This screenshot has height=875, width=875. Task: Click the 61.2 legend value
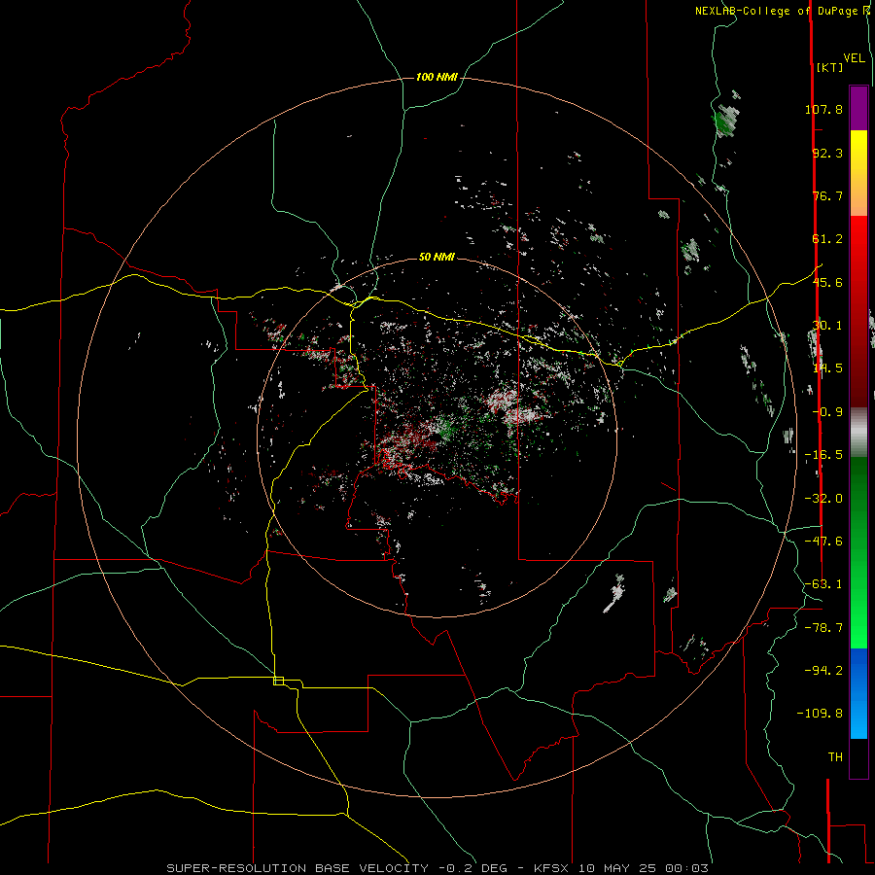coord(827,239)
